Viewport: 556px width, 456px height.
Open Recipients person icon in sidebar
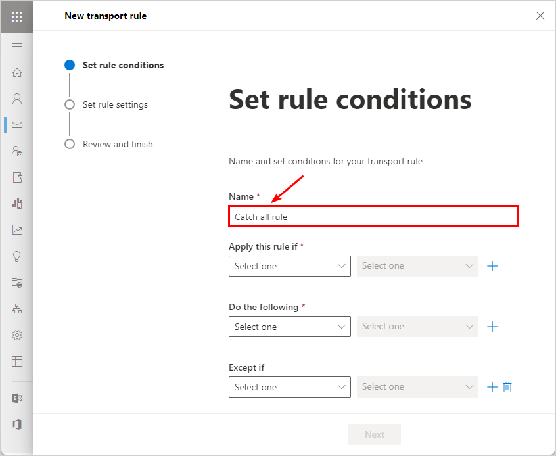pyautogui.click(x=17, y=99)
